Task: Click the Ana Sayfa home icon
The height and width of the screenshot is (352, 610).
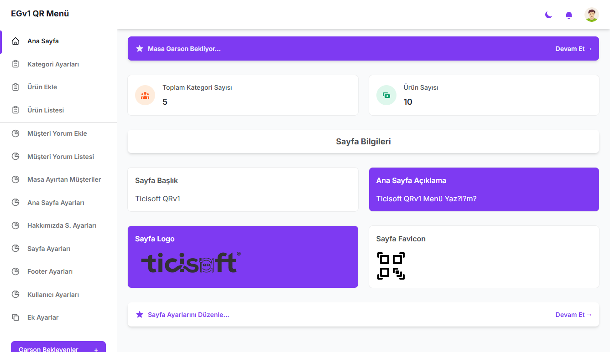Action: pyautogui.click(x=16, y=41)
